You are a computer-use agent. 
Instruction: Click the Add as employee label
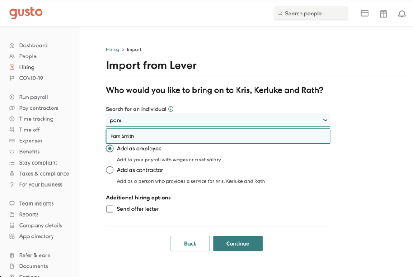coord(139,149)
